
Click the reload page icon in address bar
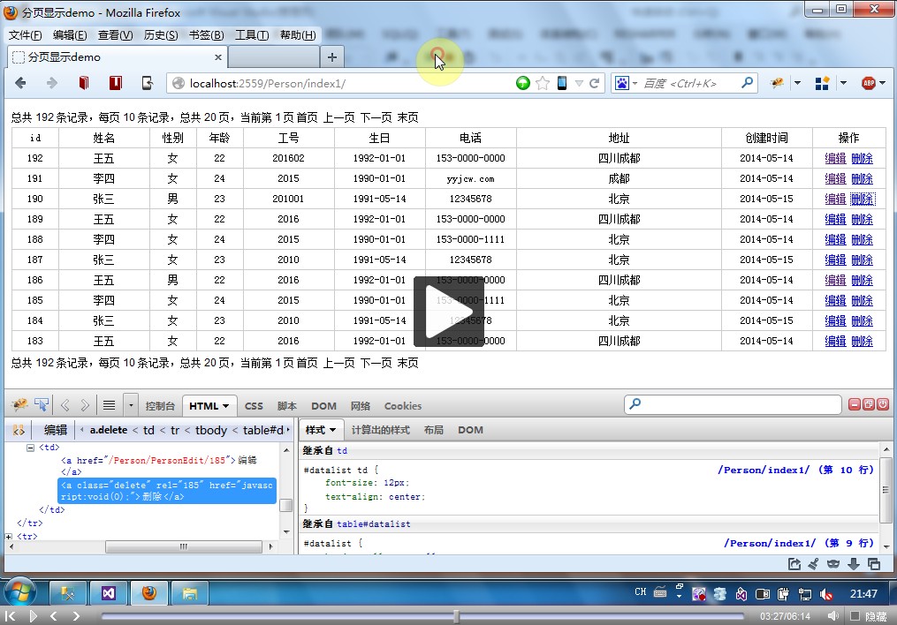(x=595, y=83)
